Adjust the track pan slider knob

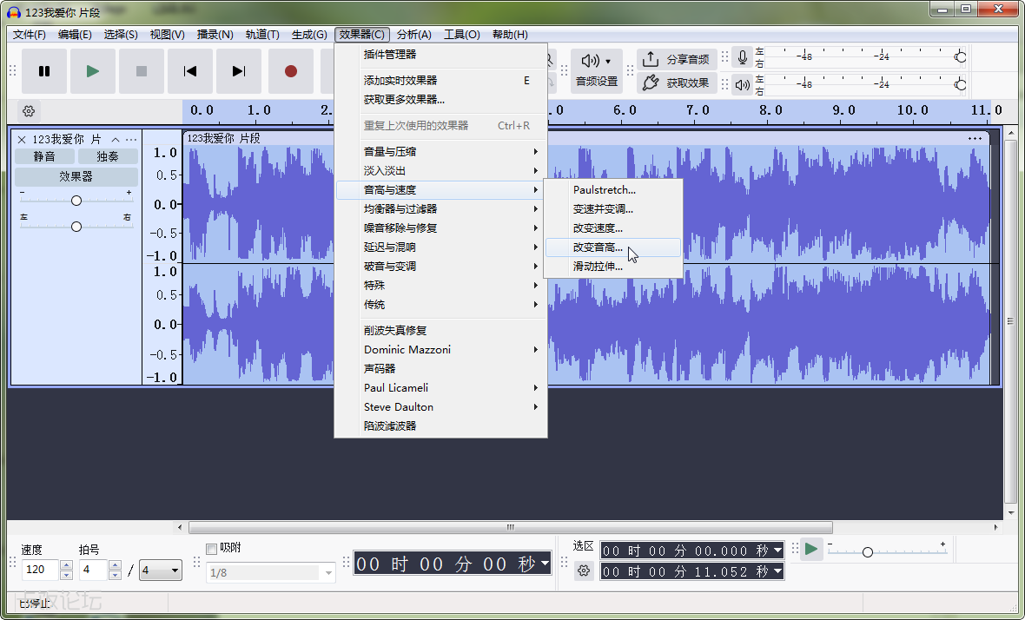coord(76,227)
